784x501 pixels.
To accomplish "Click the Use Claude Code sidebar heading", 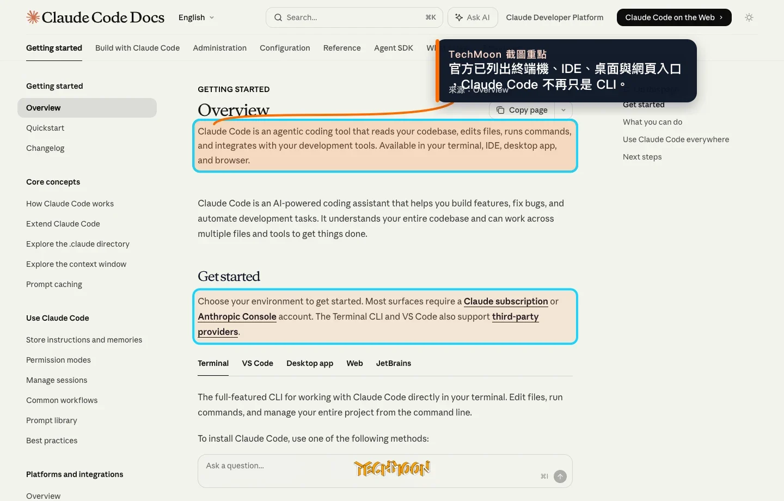I will point(57,318).
